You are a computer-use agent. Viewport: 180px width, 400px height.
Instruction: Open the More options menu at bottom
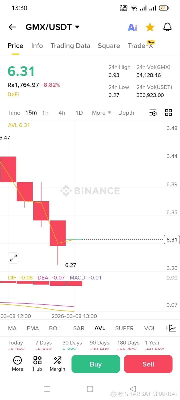(x=17, y=364)
